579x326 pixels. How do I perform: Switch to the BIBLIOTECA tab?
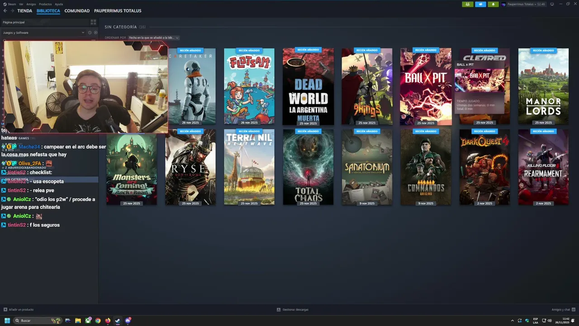(48, 11)
